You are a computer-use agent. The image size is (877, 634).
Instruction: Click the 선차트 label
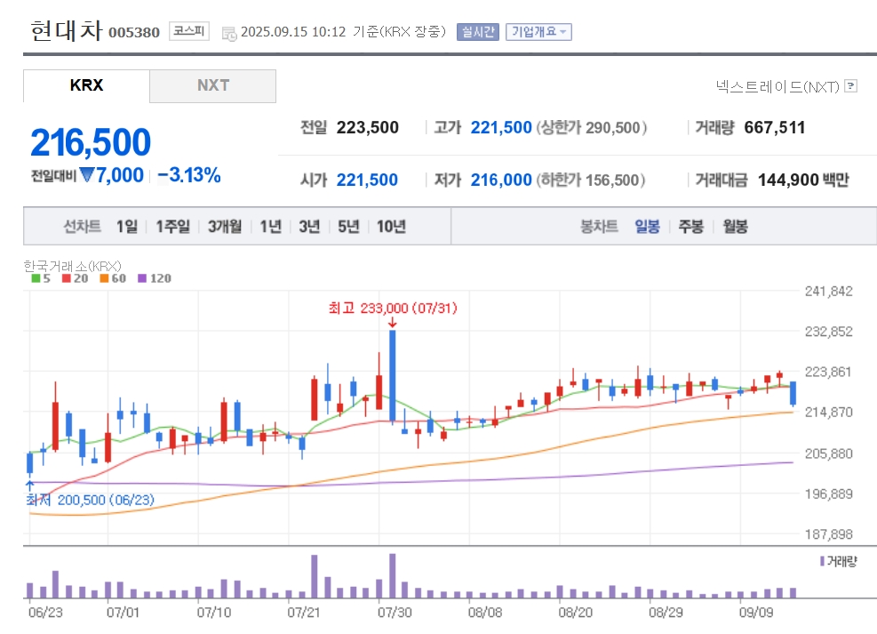tap(83, 226)
